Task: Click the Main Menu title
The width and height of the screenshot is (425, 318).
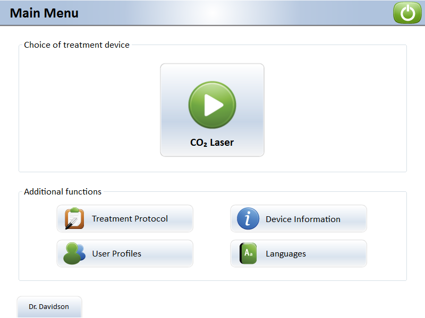Action: 44,13
